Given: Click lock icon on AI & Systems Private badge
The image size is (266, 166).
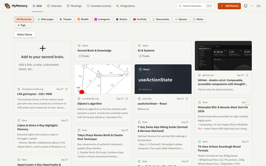Looking at the screenshot, I should 140,56.
